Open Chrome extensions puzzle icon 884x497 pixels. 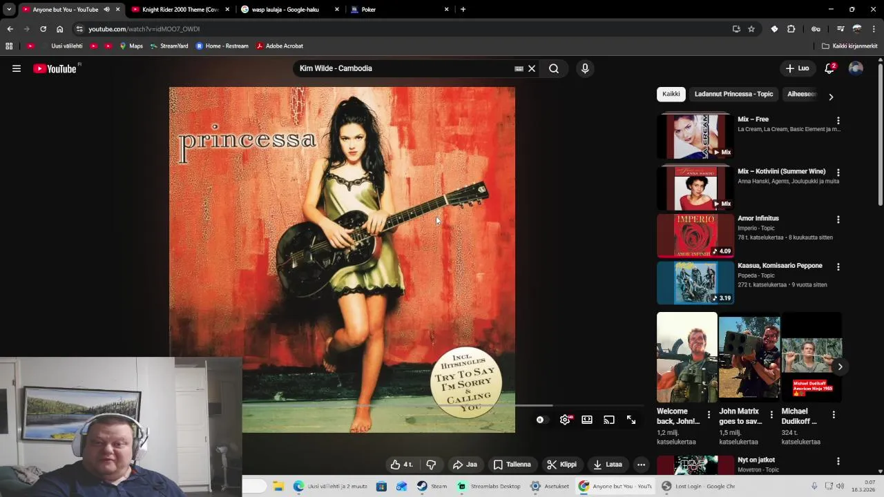tap(791, 29)
